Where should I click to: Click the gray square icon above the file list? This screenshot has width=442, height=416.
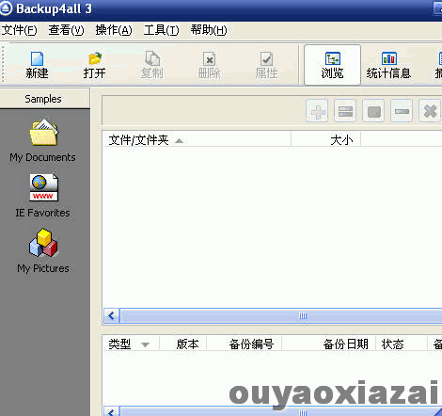pos(373,111)
